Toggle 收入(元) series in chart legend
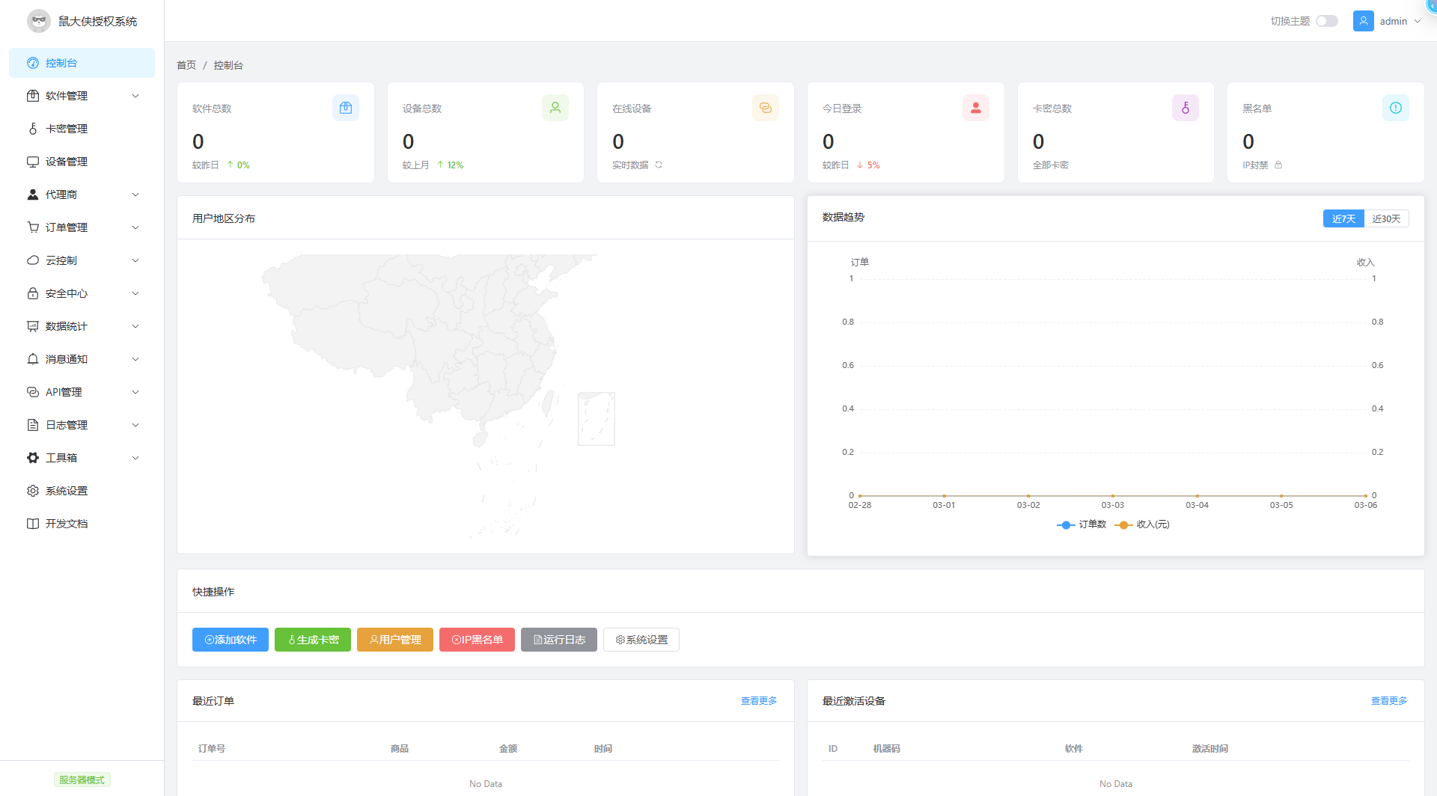 [1142, 524]
